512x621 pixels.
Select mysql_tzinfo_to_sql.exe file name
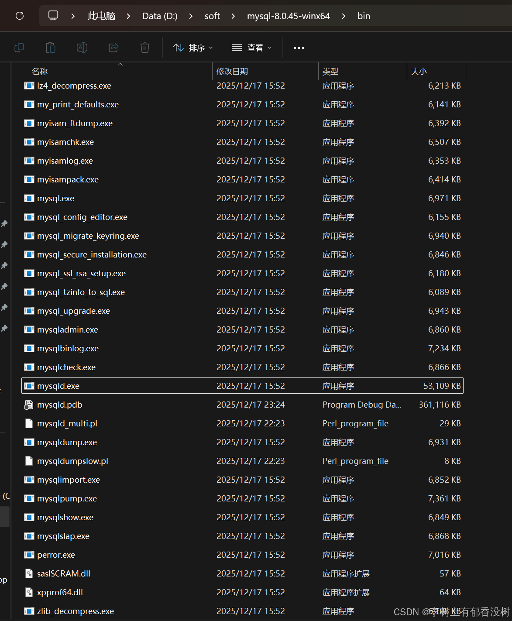(x=81, y=292)
